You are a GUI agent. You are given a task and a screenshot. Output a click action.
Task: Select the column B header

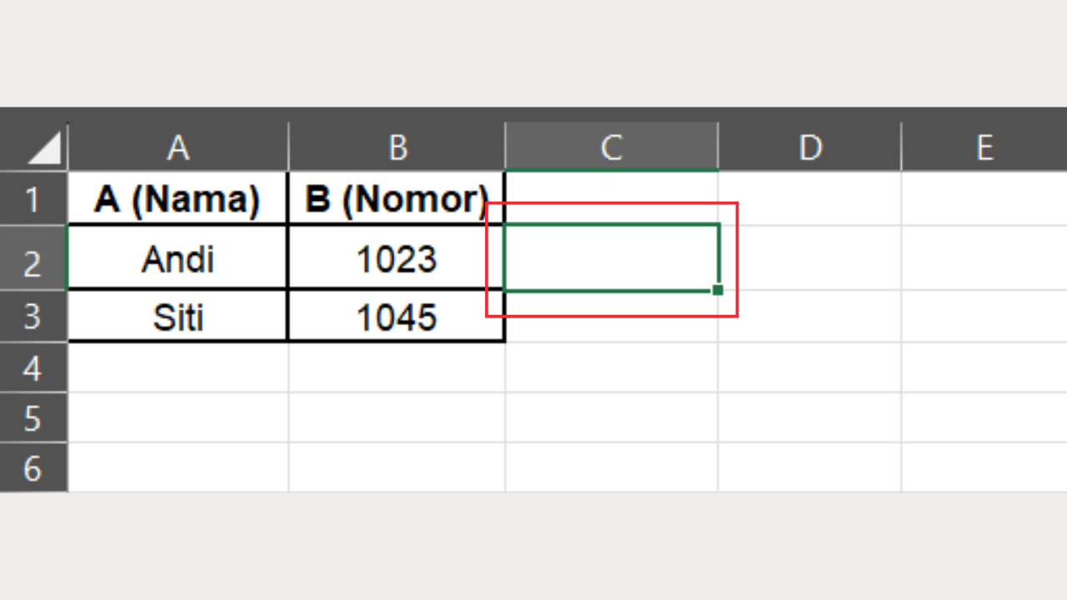[x=397, y=147]
